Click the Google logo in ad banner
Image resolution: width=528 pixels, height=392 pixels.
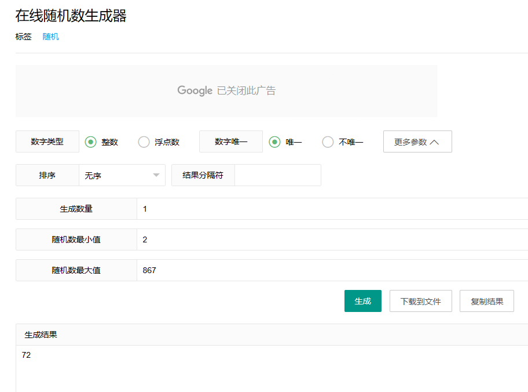pos(195,90)
